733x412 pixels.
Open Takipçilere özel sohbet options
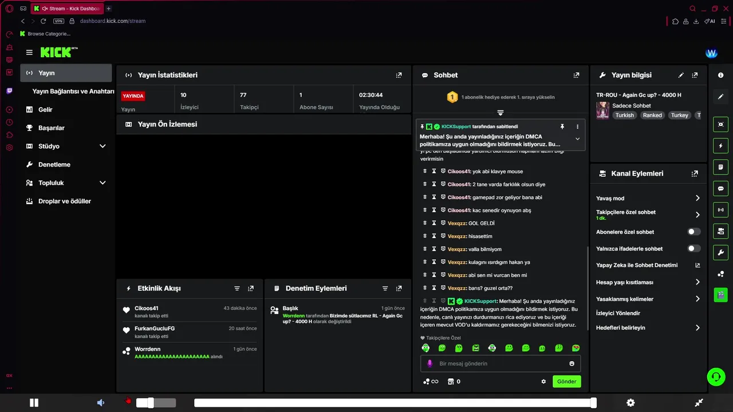[648, 215]
